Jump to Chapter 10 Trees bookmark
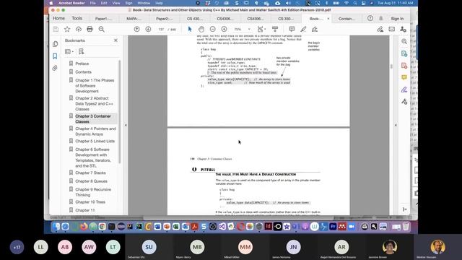The image size is (462, 260). (90, 202)
